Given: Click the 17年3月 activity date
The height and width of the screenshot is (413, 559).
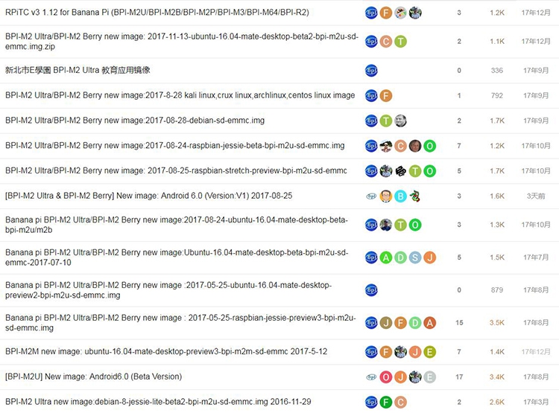Looking at the screenshot, I should 536,402.
